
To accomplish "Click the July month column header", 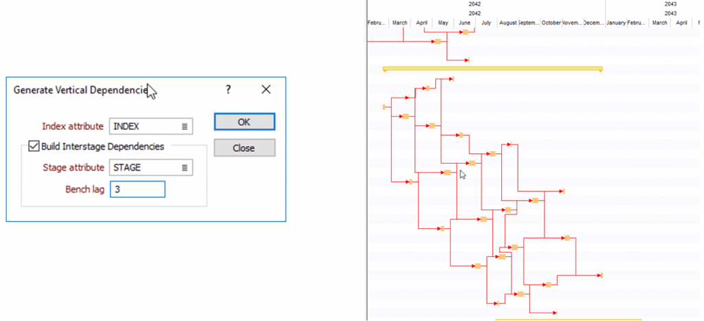I will 486,23.
